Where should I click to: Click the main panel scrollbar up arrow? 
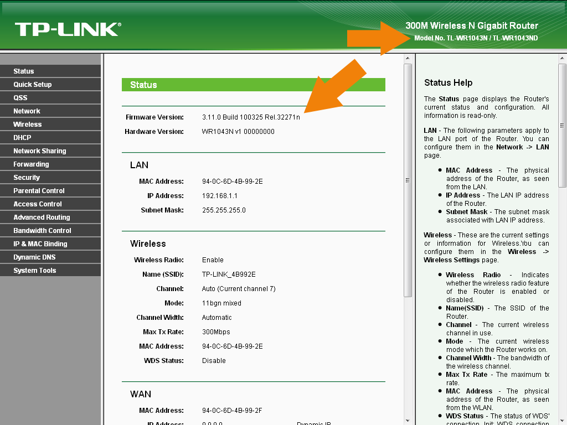[x=408, y=58]
